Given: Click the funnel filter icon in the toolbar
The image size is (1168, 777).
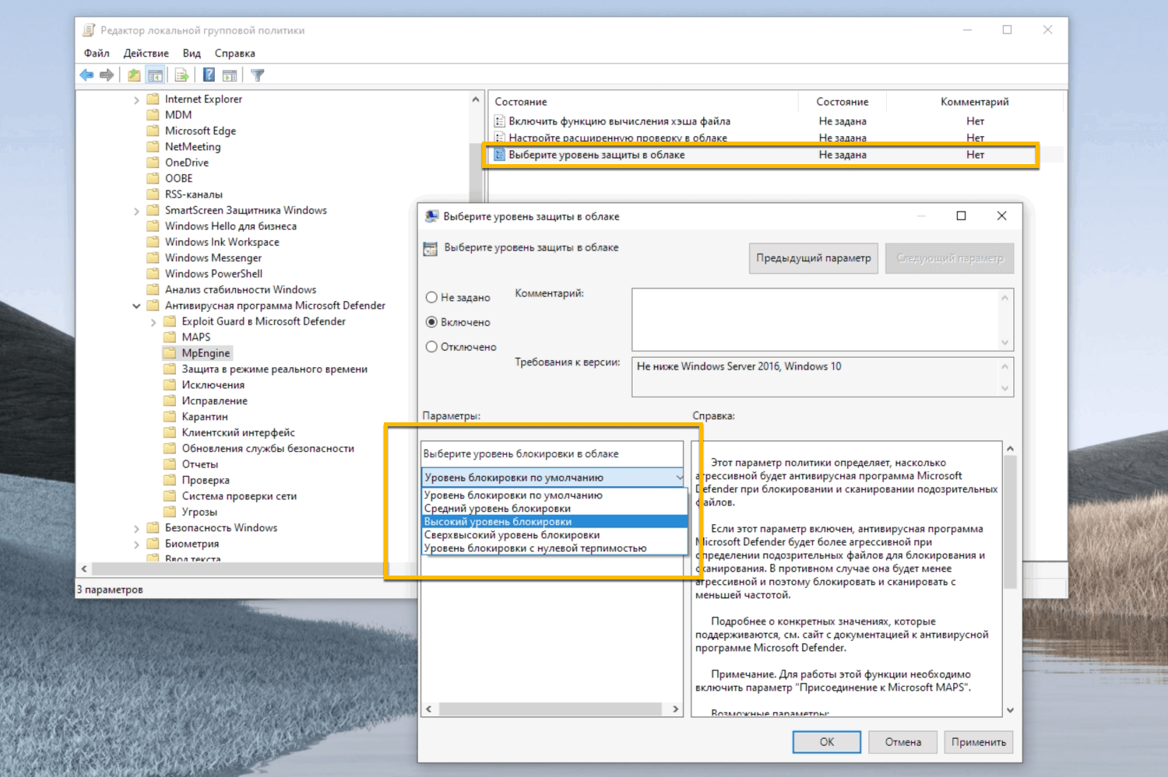Looking at the screenshot, I should click(258, 75).
